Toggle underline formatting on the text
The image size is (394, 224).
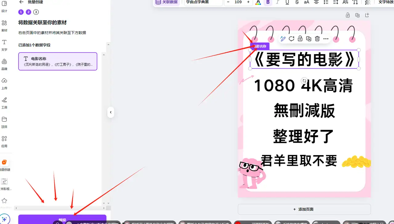287,2
